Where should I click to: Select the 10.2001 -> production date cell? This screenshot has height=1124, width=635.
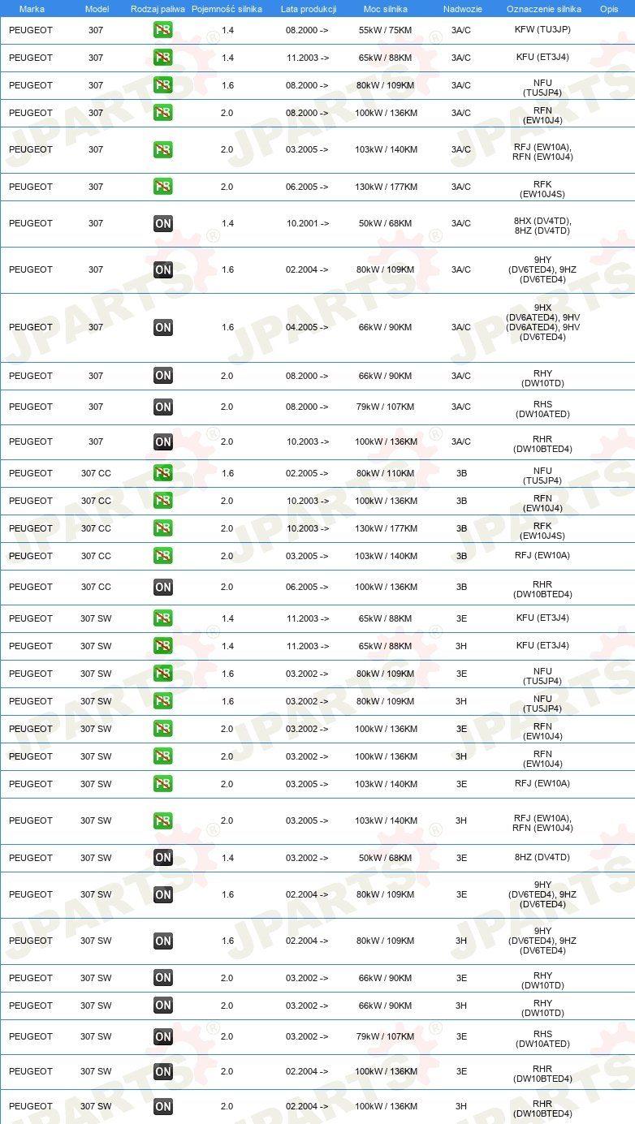point(307,223)
